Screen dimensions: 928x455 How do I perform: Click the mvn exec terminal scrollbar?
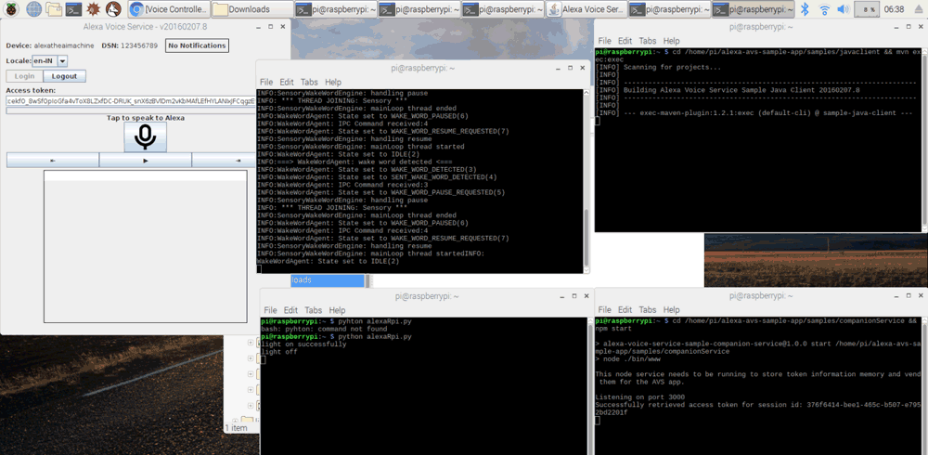(924, 140)
